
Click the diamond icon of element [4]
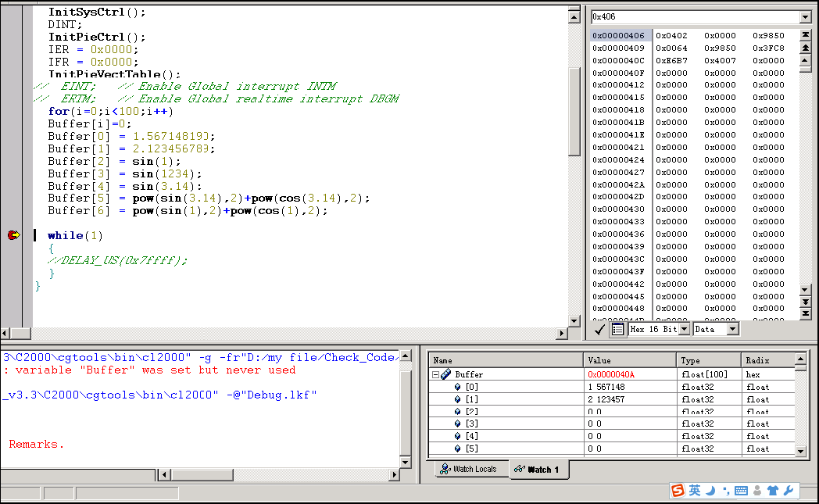pyautogui.click(x=457, y=436)
